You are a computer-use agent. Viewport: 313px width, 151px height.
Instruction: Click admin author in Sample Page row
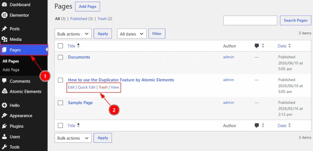(x=229, y=103)
